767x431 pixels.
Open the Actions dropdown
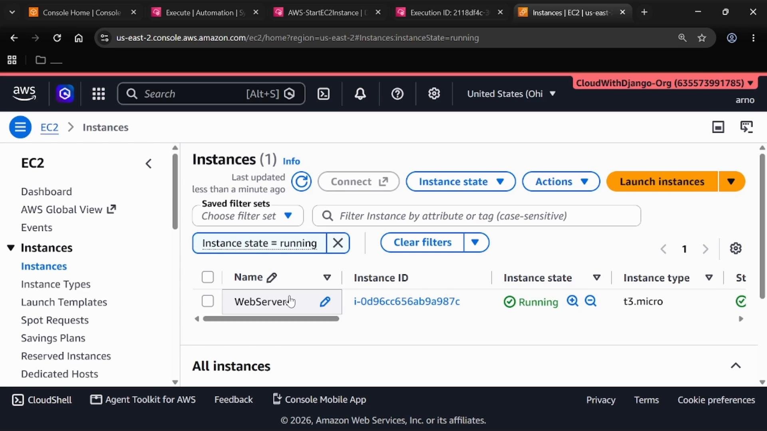[561, 182]
